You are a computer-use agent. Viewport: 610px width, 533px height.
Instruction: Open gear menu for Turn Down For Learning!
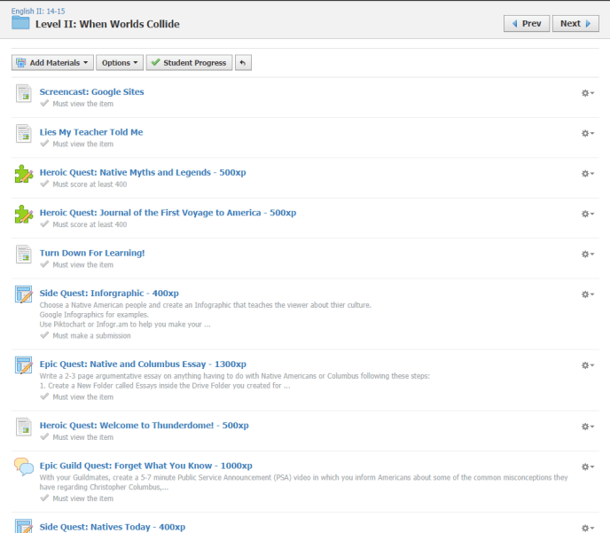[x=588, y=254]
